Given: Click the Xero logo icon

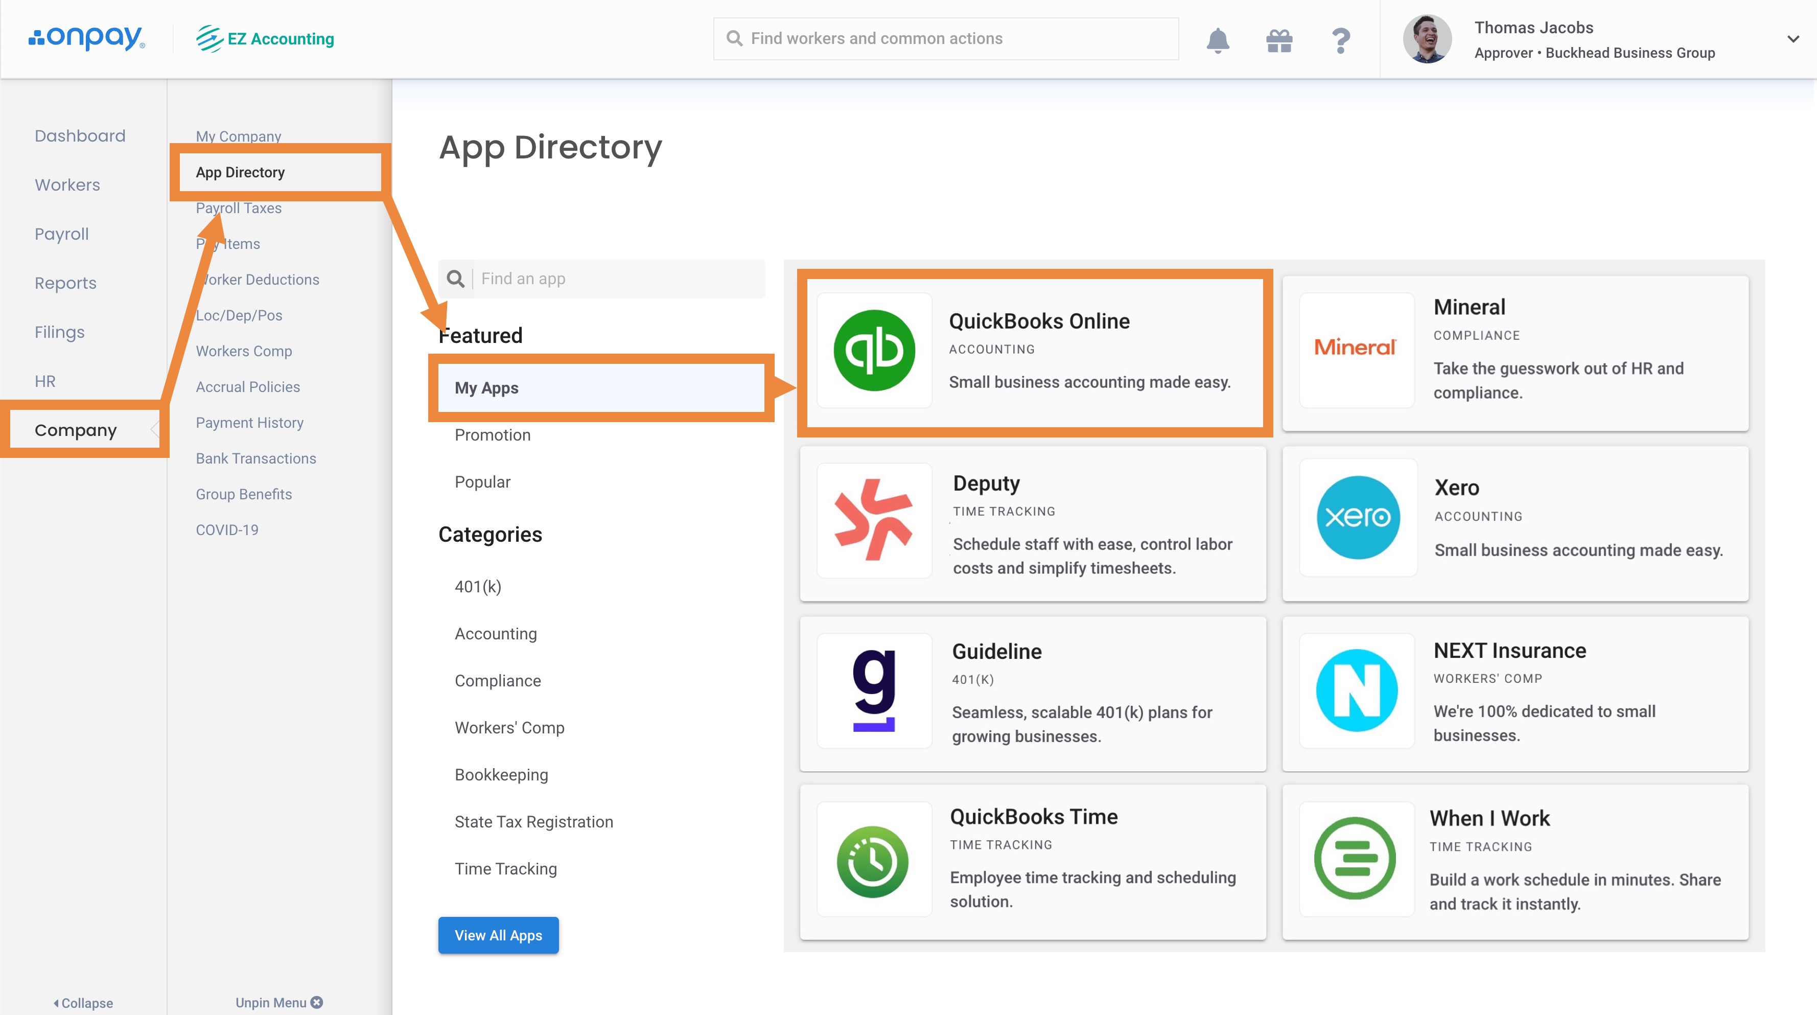Looking at the screenshot, I should [x=1358, y=517].
